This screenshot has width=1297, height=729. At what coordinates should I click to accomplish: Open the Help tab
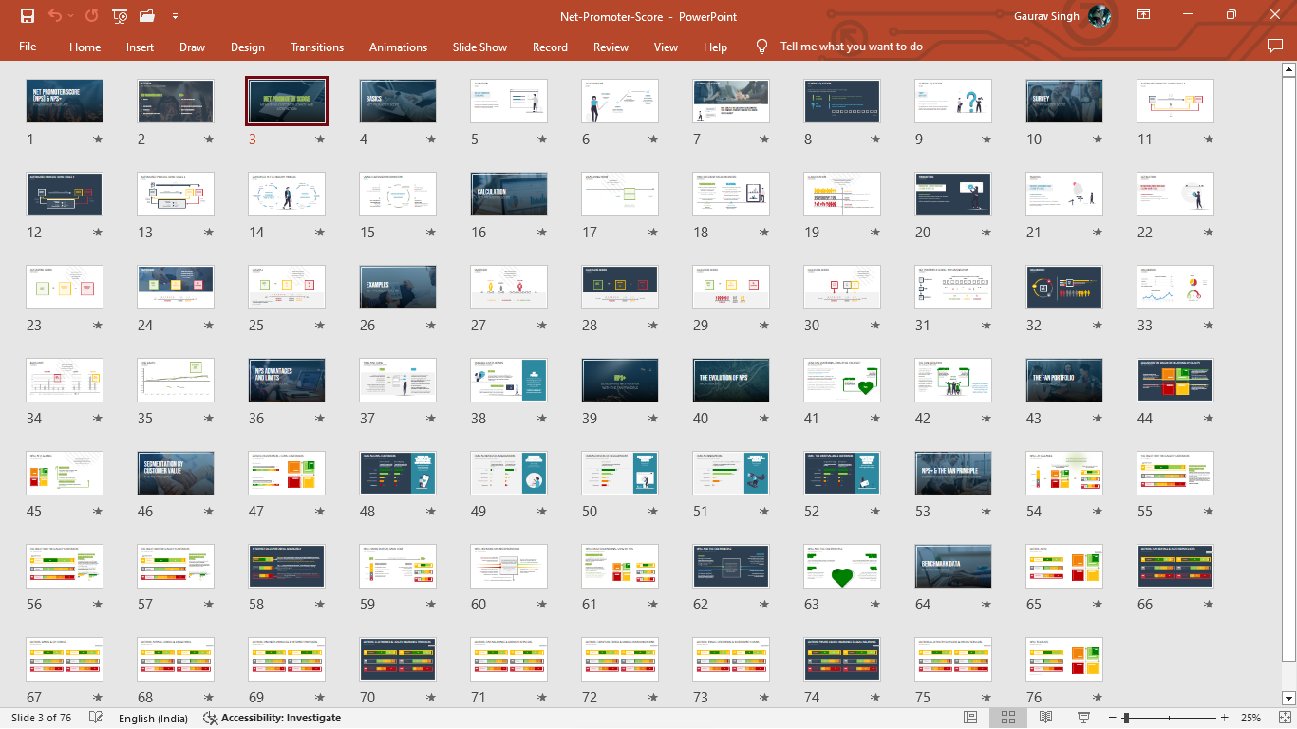[x=715, y=47]
